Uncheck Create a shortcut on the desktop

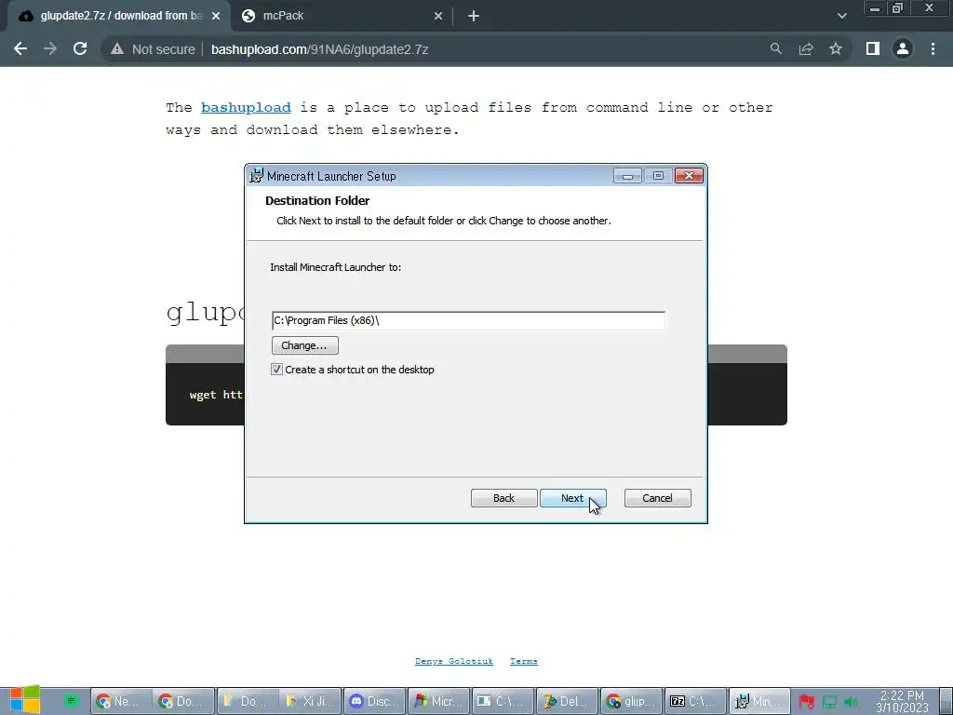point(277,370)
